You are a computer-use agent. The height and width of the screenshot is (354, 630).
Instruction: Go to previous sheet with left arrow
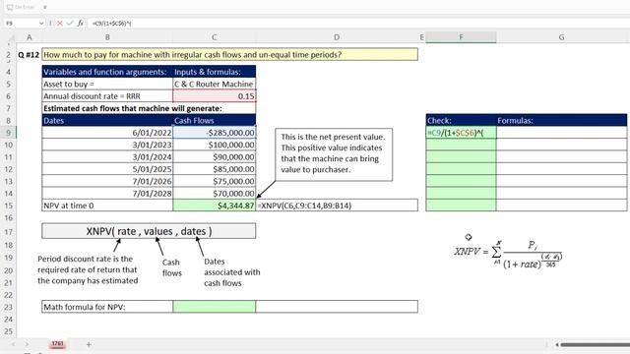13,344
